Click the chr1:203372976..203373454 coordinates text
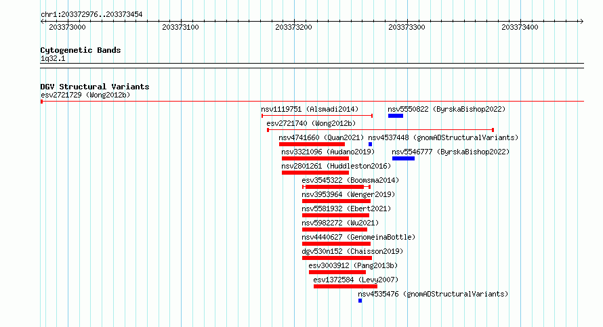This screenshot has height=327, width=603. (x=91, y=14)
